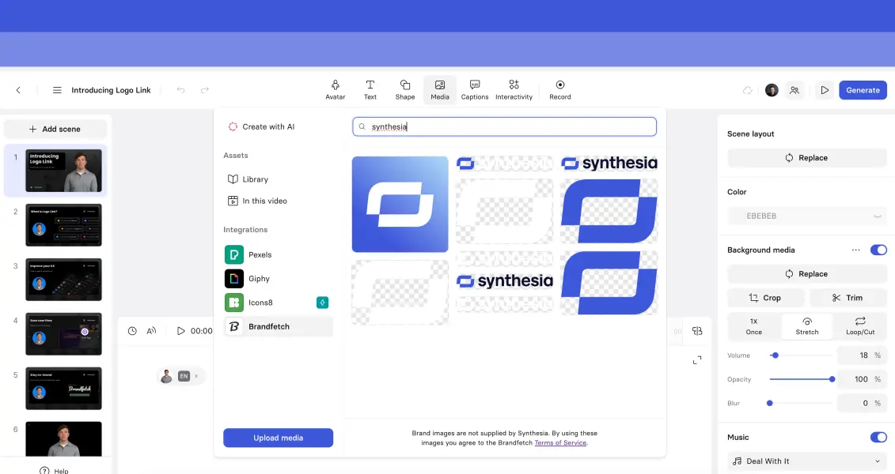Click the EBEBEB color field
The height and width of the screenshot is (474, 895).
(x=806, y=216)
